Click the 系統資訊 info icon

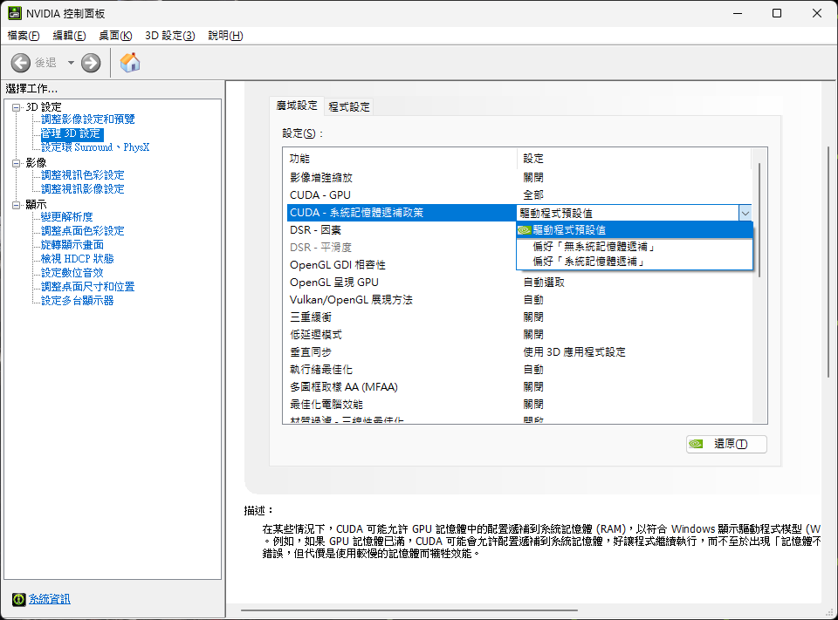(x=18, y=599)
